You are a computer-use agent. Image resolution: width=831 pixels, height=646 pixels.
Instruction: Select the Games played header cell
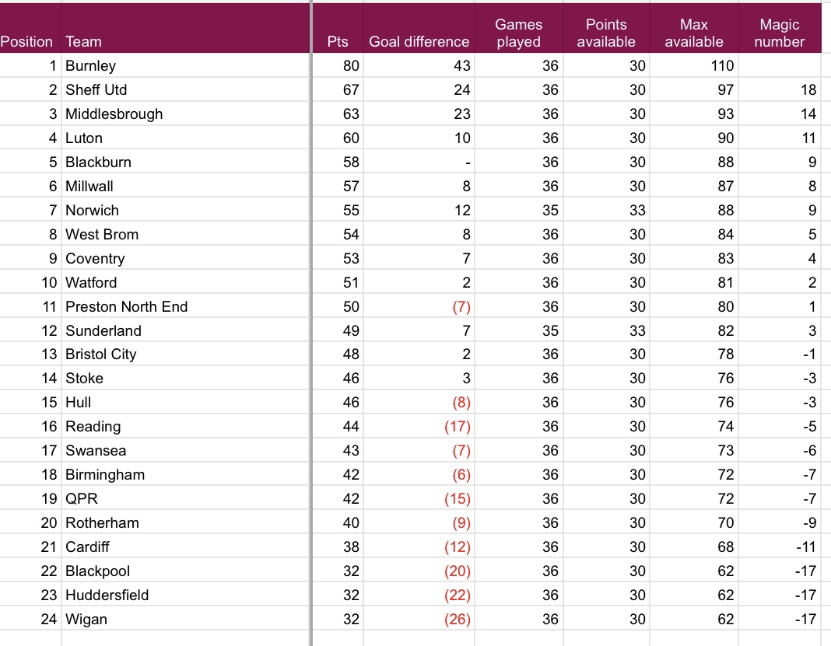518,33
